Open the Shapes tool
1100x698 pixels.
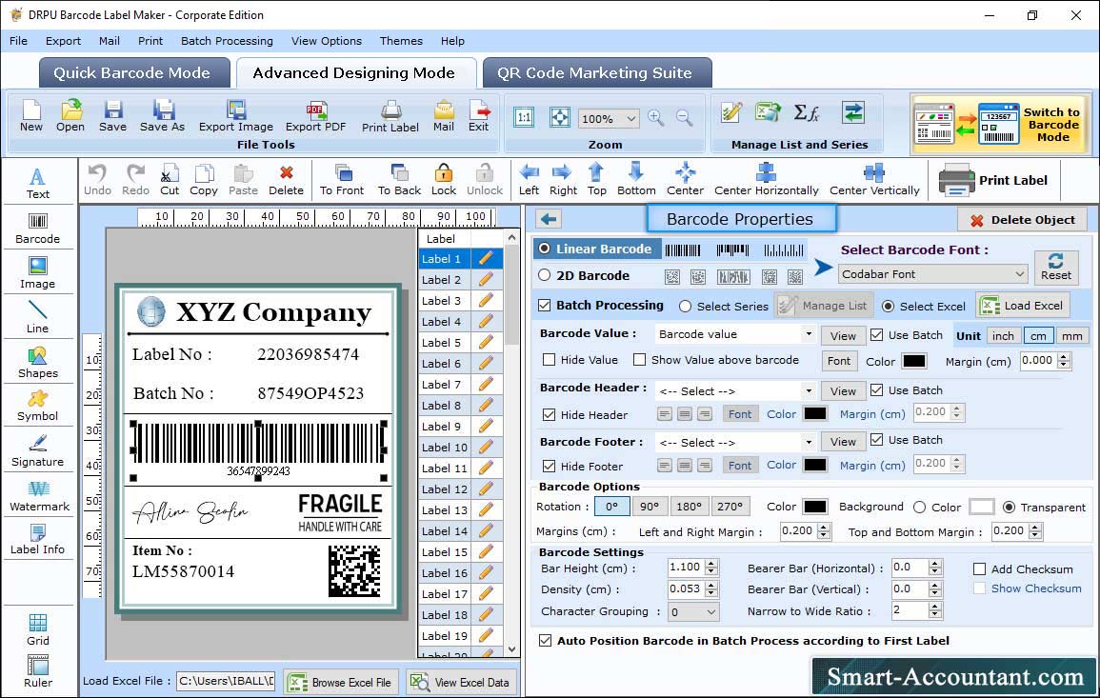[x=38, y=363]
